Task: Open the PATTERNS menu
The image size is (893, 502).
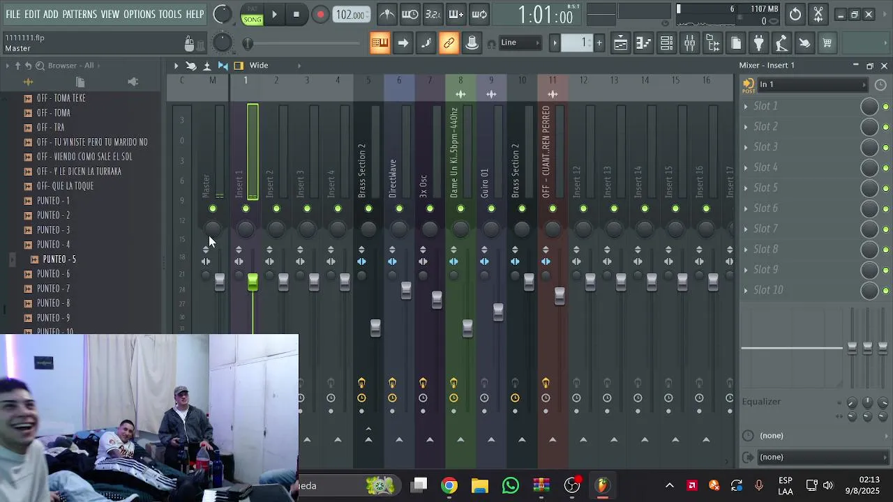Action: pyautogui.click(x=80, y=14)
